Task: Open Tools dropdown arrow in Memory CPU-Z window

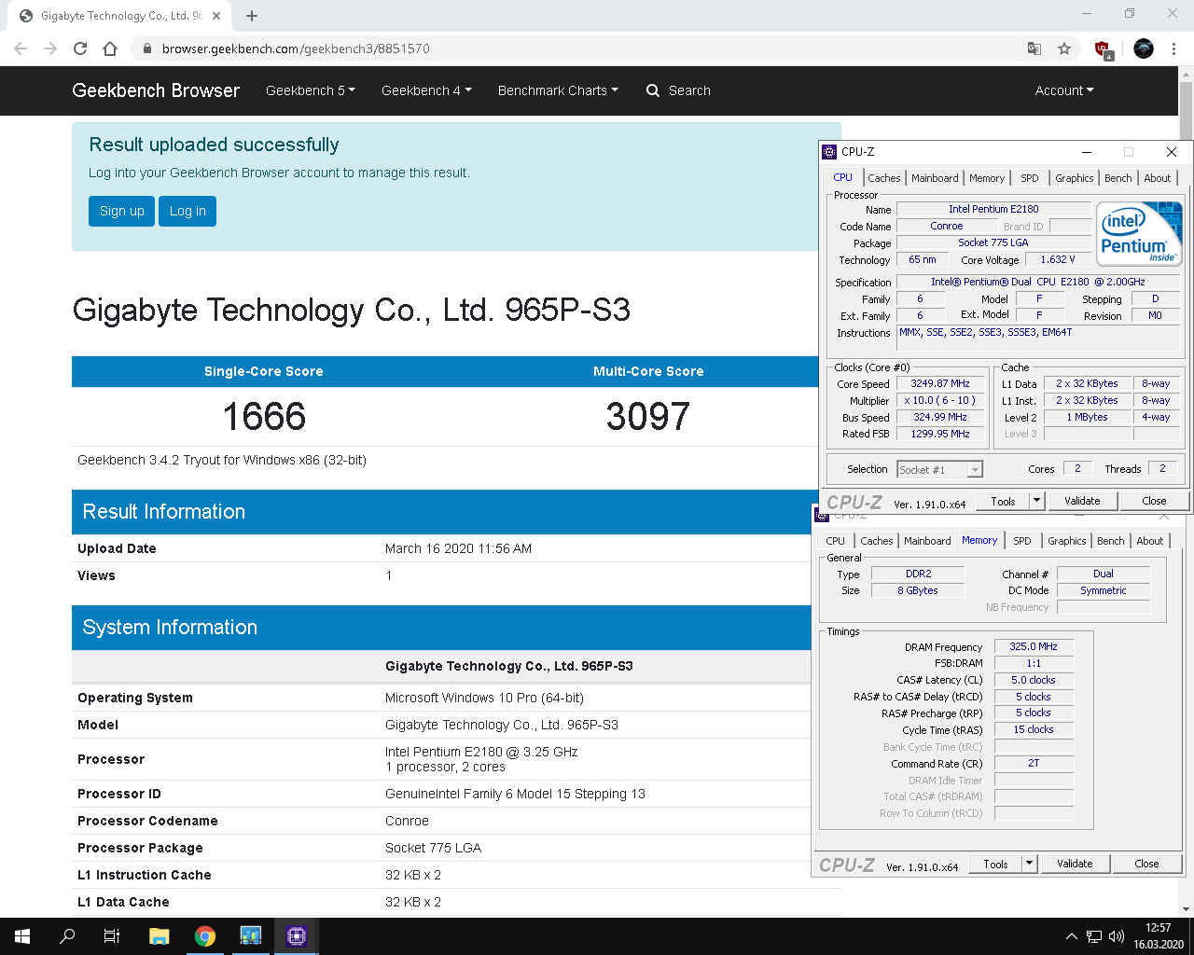Action: point(1029,864)
